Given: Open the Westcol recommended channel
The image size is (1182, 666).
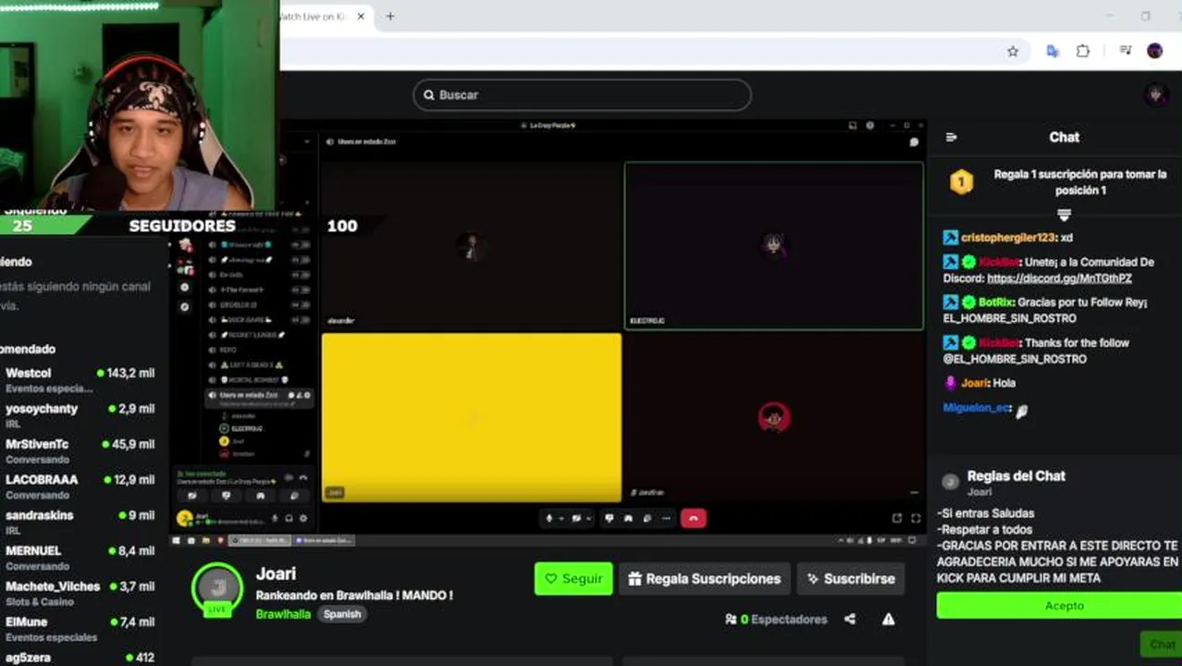Looking at the screenshot, I should click(80, 379).
